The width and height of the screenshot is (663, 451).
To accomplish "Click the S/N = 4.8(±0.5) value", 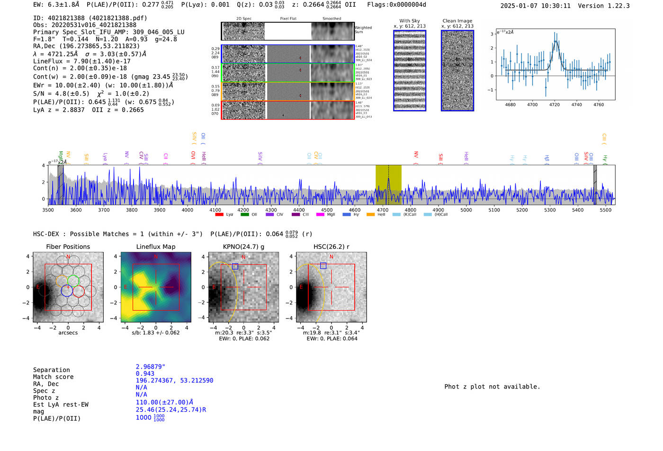I will 61,94.
